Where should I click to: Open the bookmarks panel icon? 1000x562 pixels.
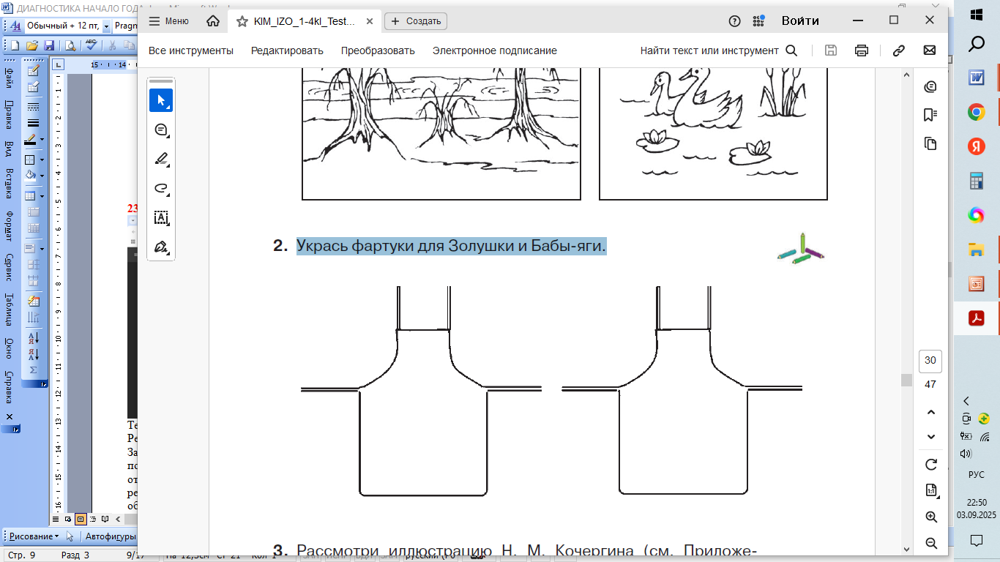(x=930, y=115)
